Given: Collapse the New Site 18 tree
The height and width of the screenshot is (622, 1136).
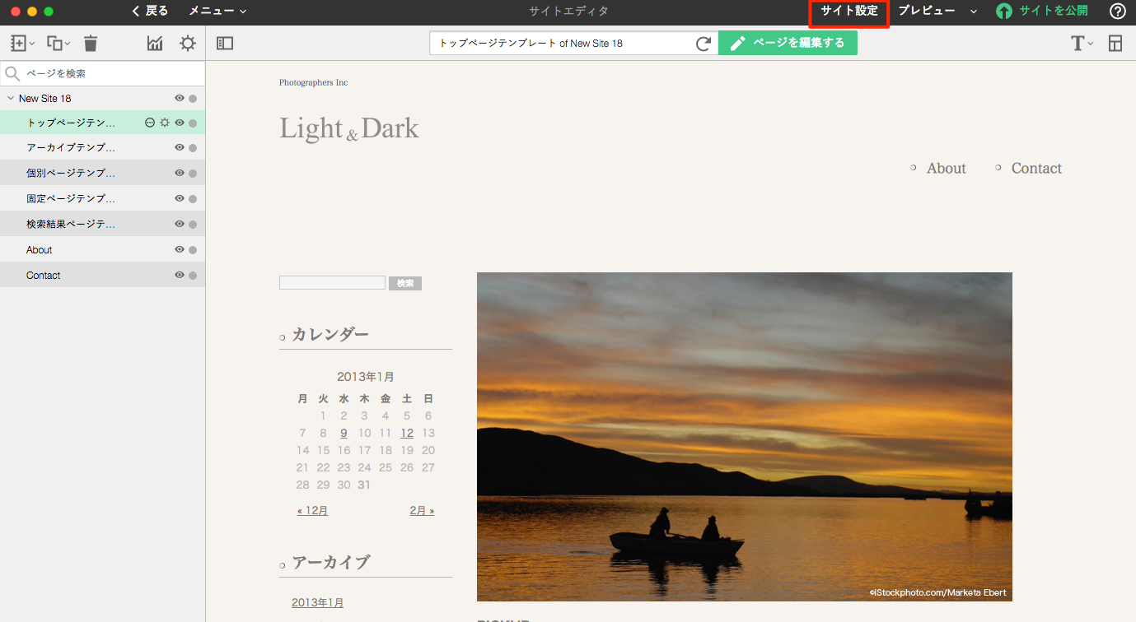Looking at the screenshot, I should [11, 98].
